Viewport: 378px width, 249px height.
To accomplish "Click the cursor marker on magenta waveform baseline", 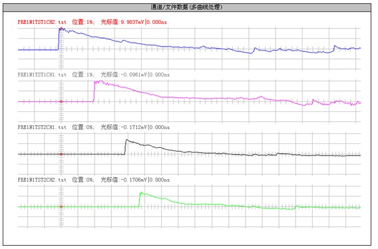I will tap(61, 102).
